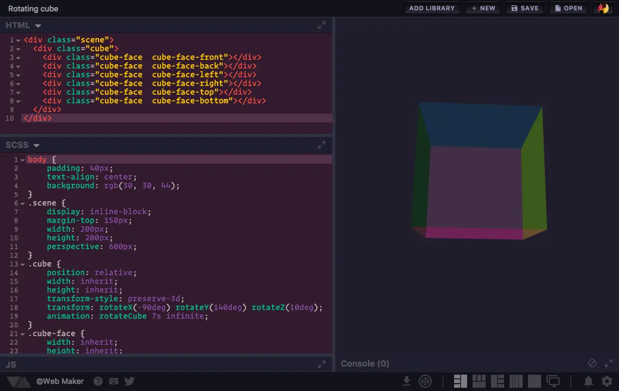Click the cube-face-top HTML line

pyautogui.click(x=147, y=92)
